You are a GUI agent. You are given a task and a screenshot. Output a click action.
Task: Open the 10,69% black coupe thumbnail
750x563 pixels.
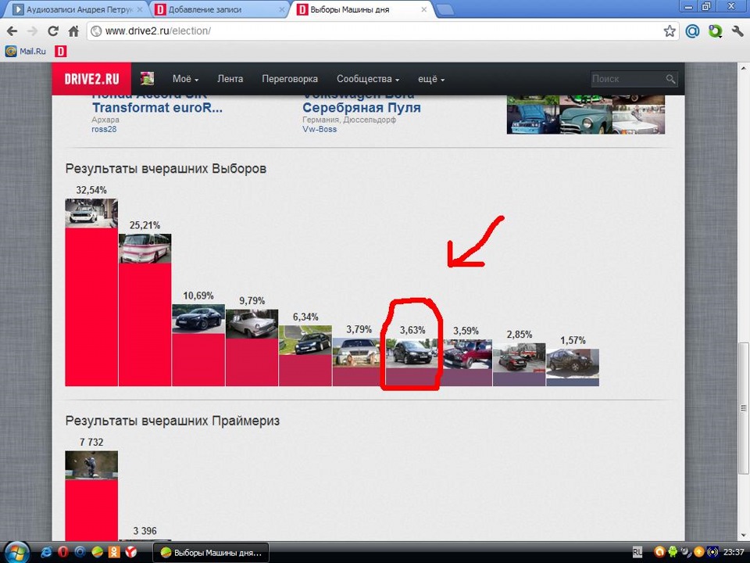click(x=198, y=319)
